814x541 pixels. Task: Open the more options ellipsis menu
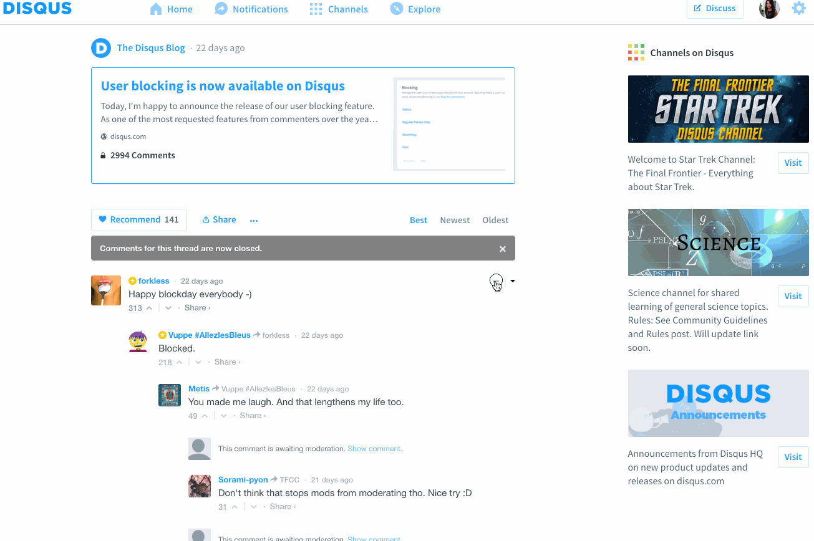click(254, 219)
